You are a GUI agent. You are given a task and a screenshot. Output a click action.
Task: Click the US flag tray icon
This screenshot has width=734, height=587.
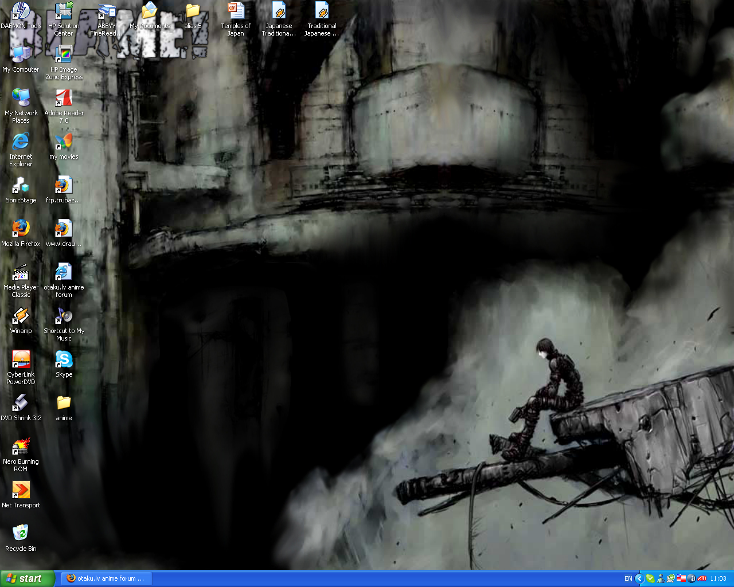tap(681, 578)
